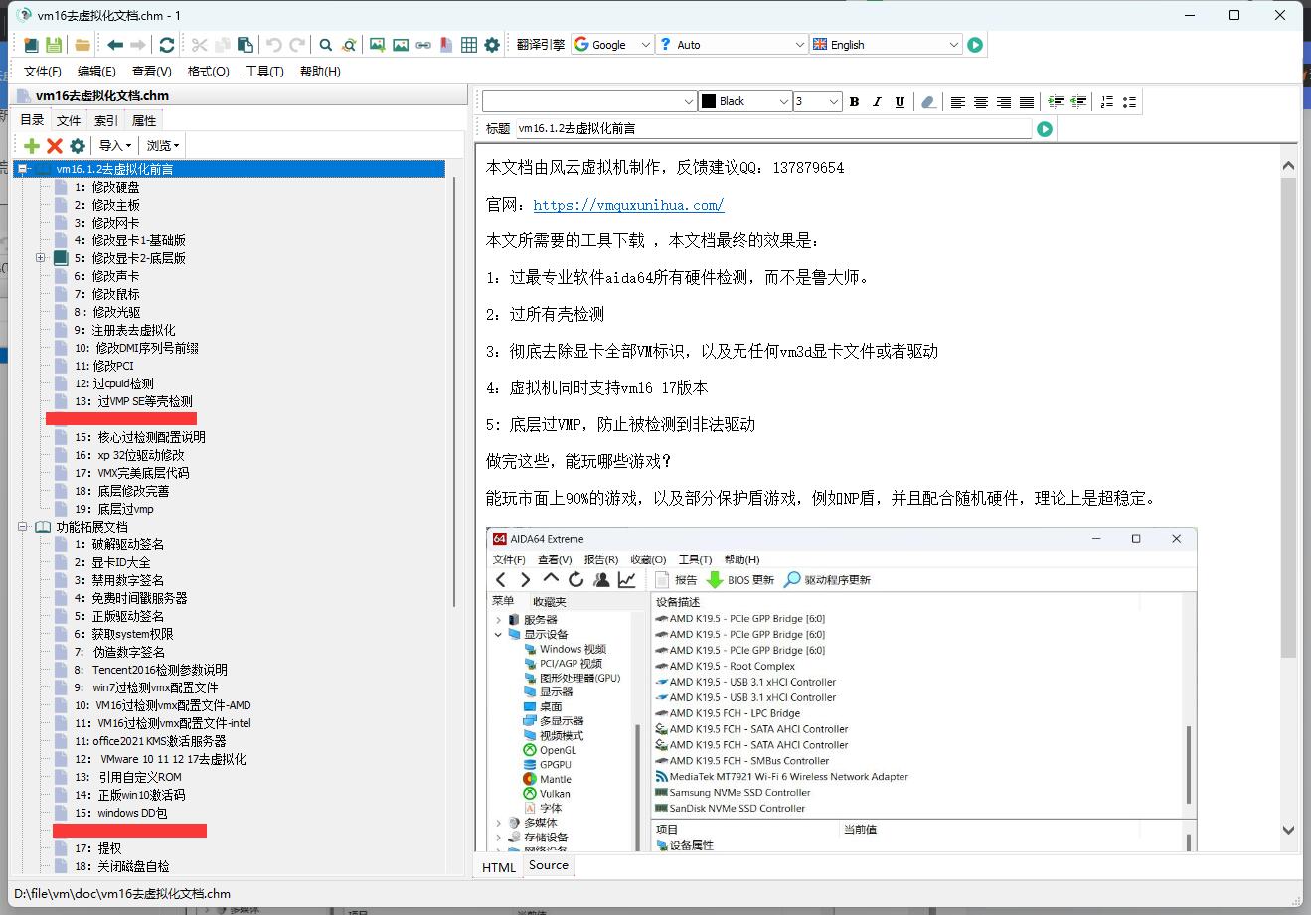Click the first green-arrow indent icon

point(1056,101)
